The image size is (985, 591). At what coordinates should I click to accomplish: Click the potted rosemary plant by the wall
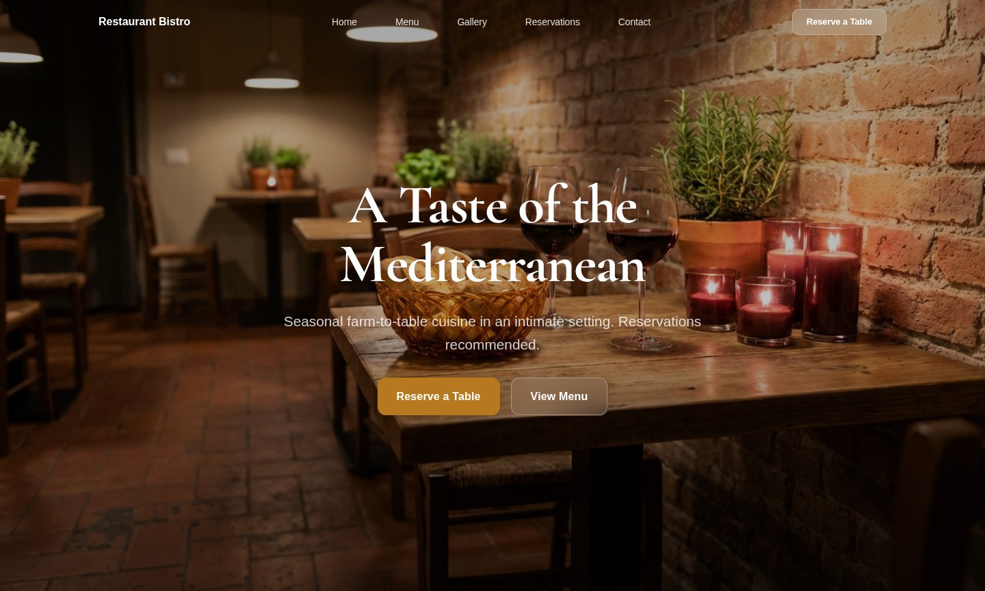click(725, 185)
